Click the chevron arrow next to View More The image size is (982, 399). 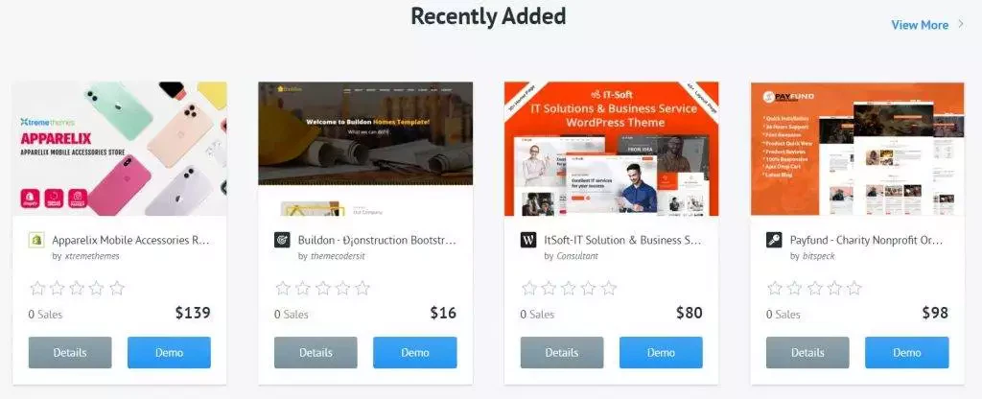[x=961, y=25]
